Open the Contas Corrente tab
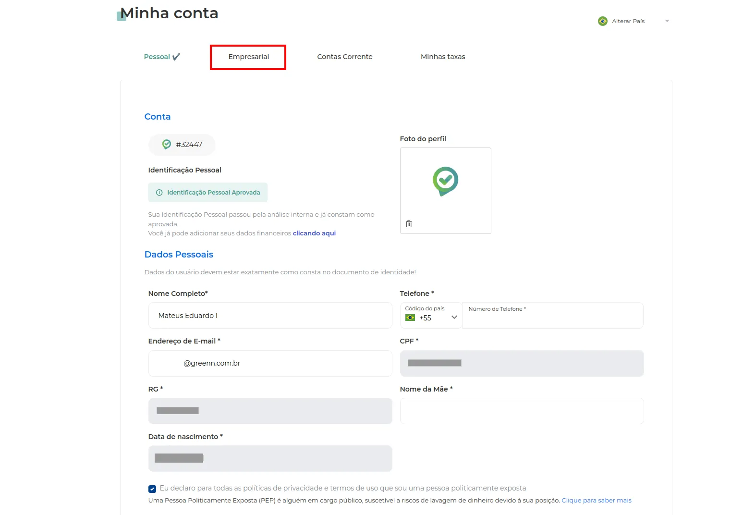 (x=345, y=57)
